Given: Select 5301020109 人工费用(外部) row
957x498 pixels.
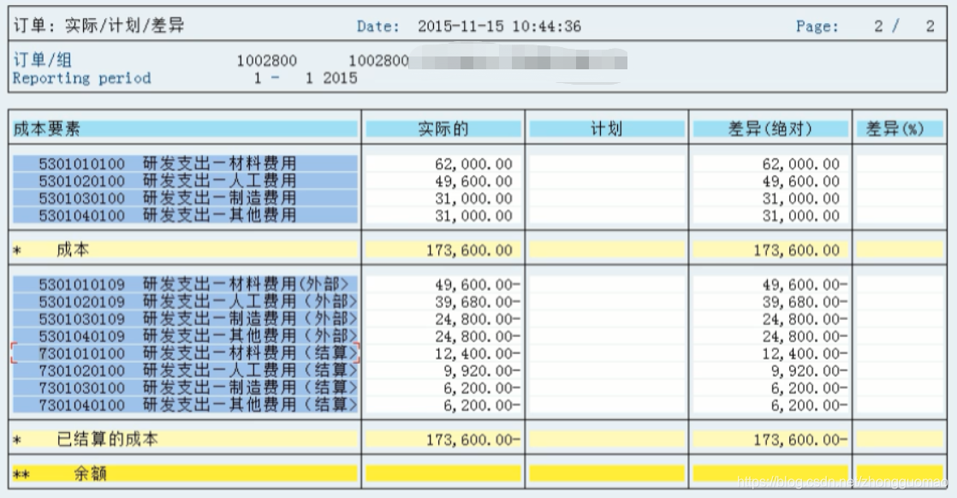Looking at the screenshot, I should click(x=185, y=301).
